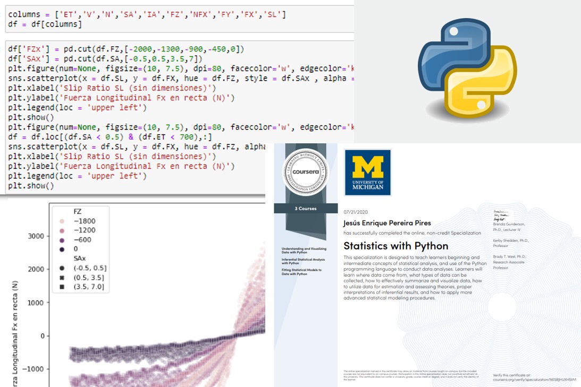Click the df['FZx'] = pd.cut line
Viewport: 581px width, 387px height.
point(126,49)
